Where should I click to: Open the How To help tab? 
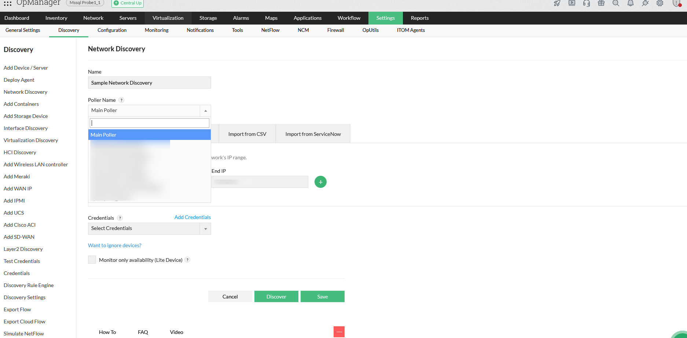pyautogui.click(x=107, y=332)
